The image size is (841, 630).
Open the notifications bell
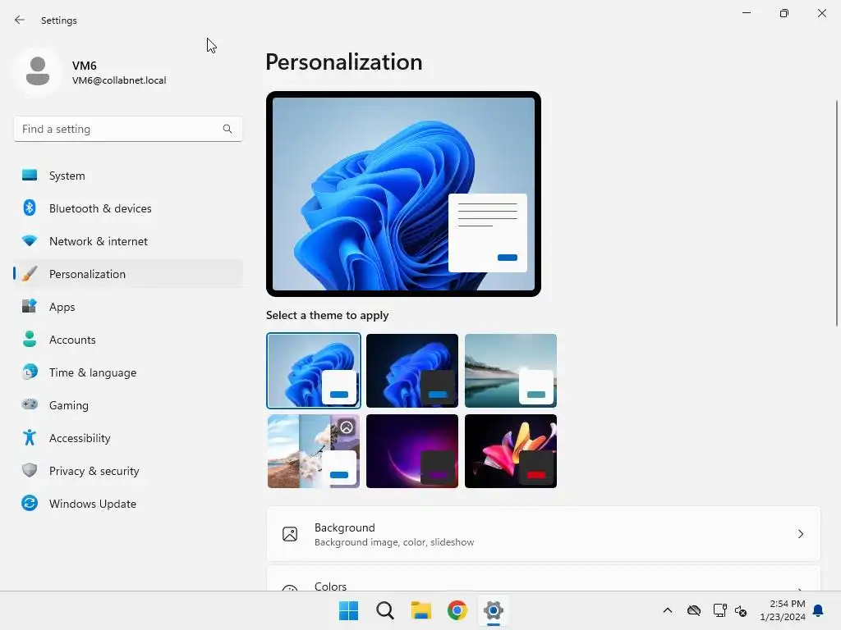tap(818, 610)
